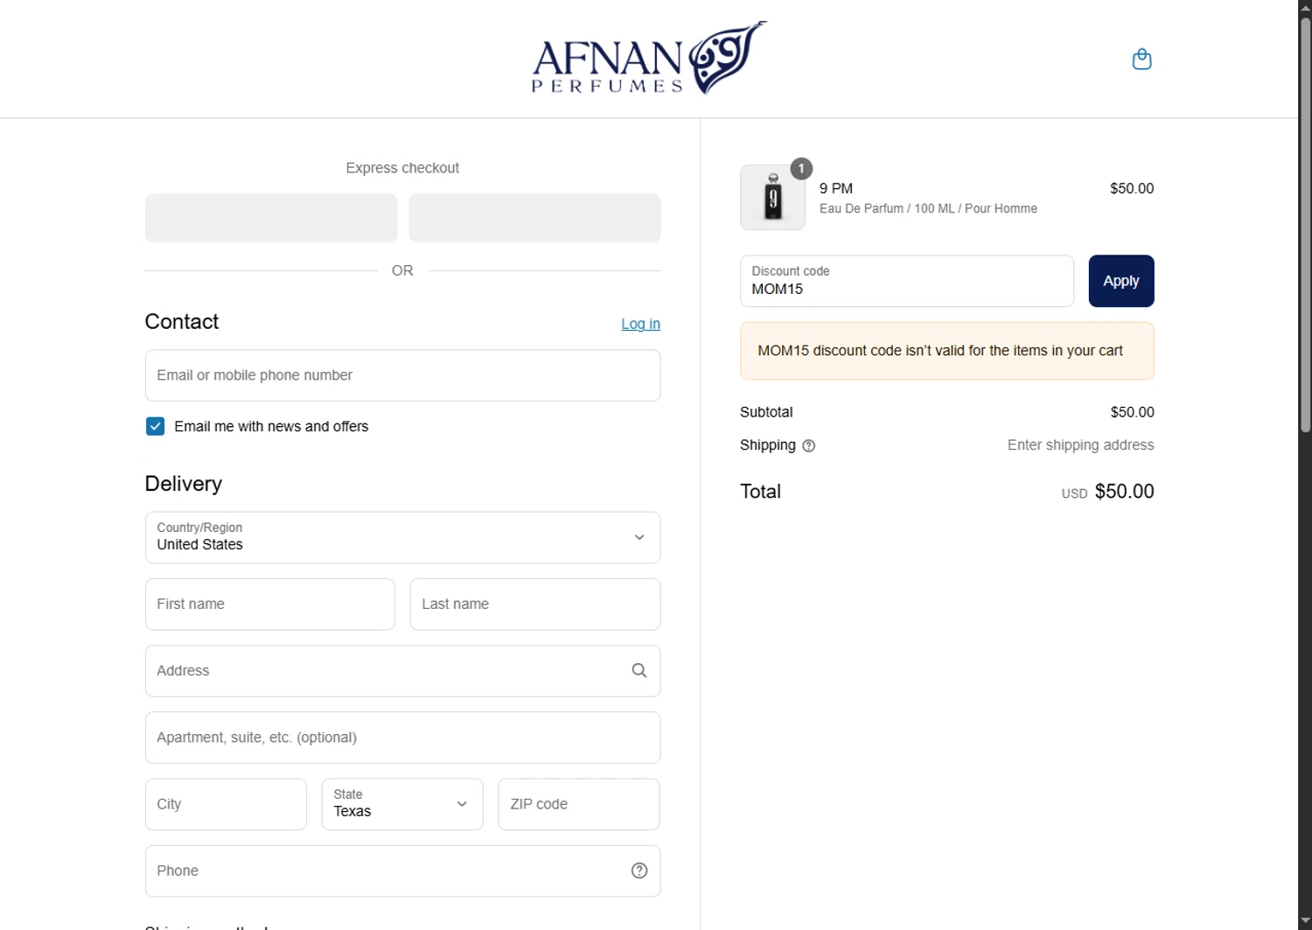
Task: Click the Shipping info question mark icon
Action: click(809, 445)
